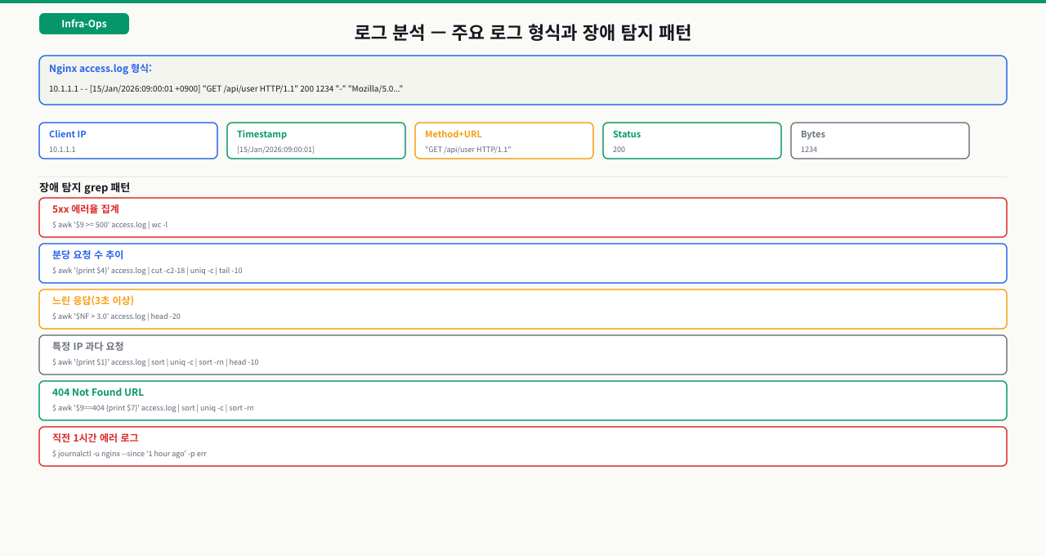1046x556 pixels.
Task: Click the awk '{print $4}' cut command
Action: [x=147, y=271]
